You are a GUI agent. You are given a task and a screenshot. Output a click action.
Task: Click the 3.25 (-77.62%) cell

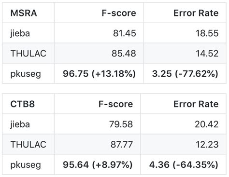click(x=185, y=74)
